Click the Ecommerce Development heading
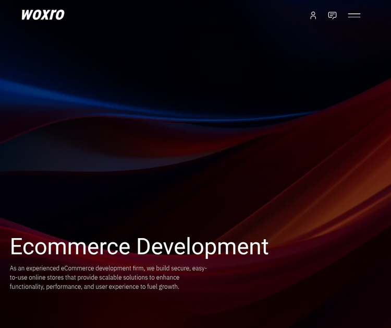The height and width of the screenshot is (328, 391). click(x=139, y=247)
